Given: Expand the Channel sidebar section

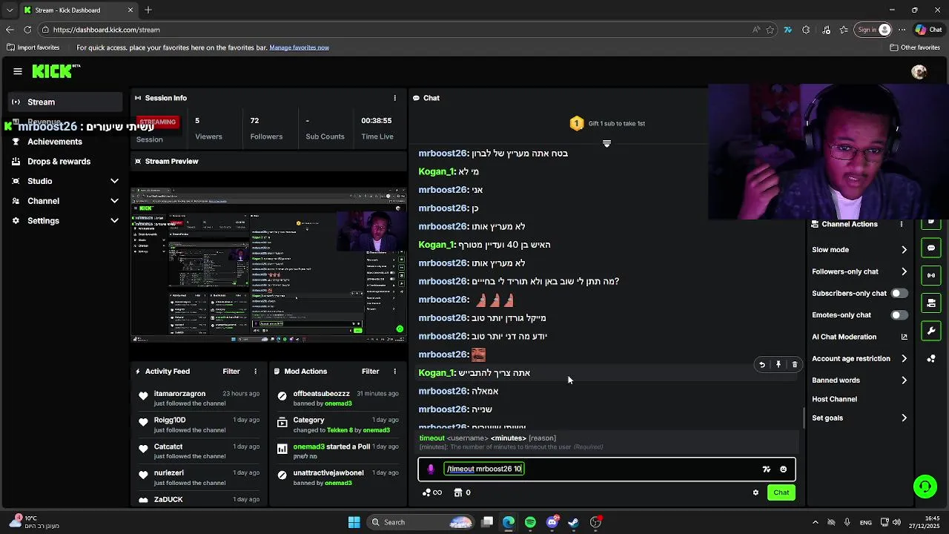Looking at the screenshot, I should coord(114,201).
